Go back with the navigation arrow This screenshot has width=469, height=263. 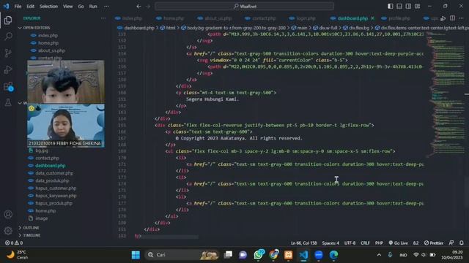[139, 6]
